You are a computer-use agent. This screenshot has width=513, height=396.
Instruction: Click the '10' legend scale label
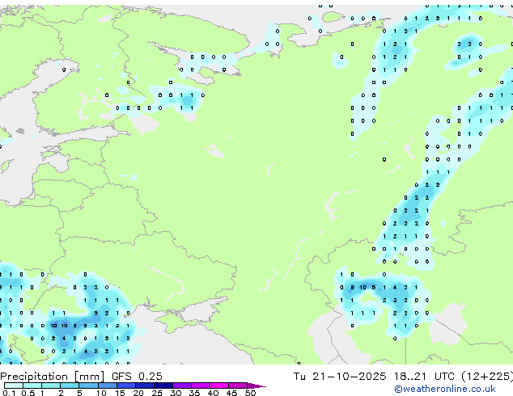click(x=101, y=393)
